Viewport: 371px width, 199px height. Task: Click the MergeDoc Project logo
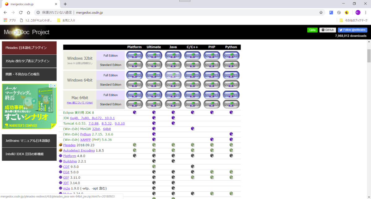(27, 32)
